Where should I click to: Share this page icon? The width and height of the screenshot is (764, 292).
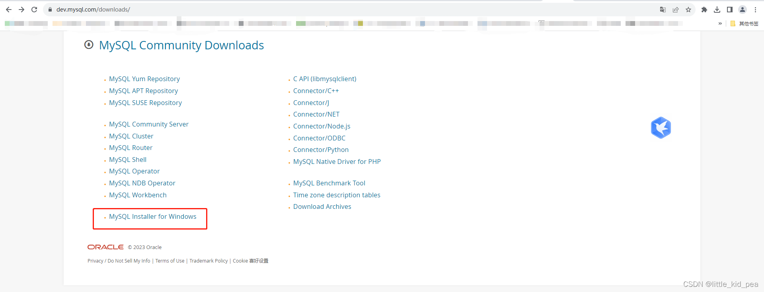tap(676, 10)
